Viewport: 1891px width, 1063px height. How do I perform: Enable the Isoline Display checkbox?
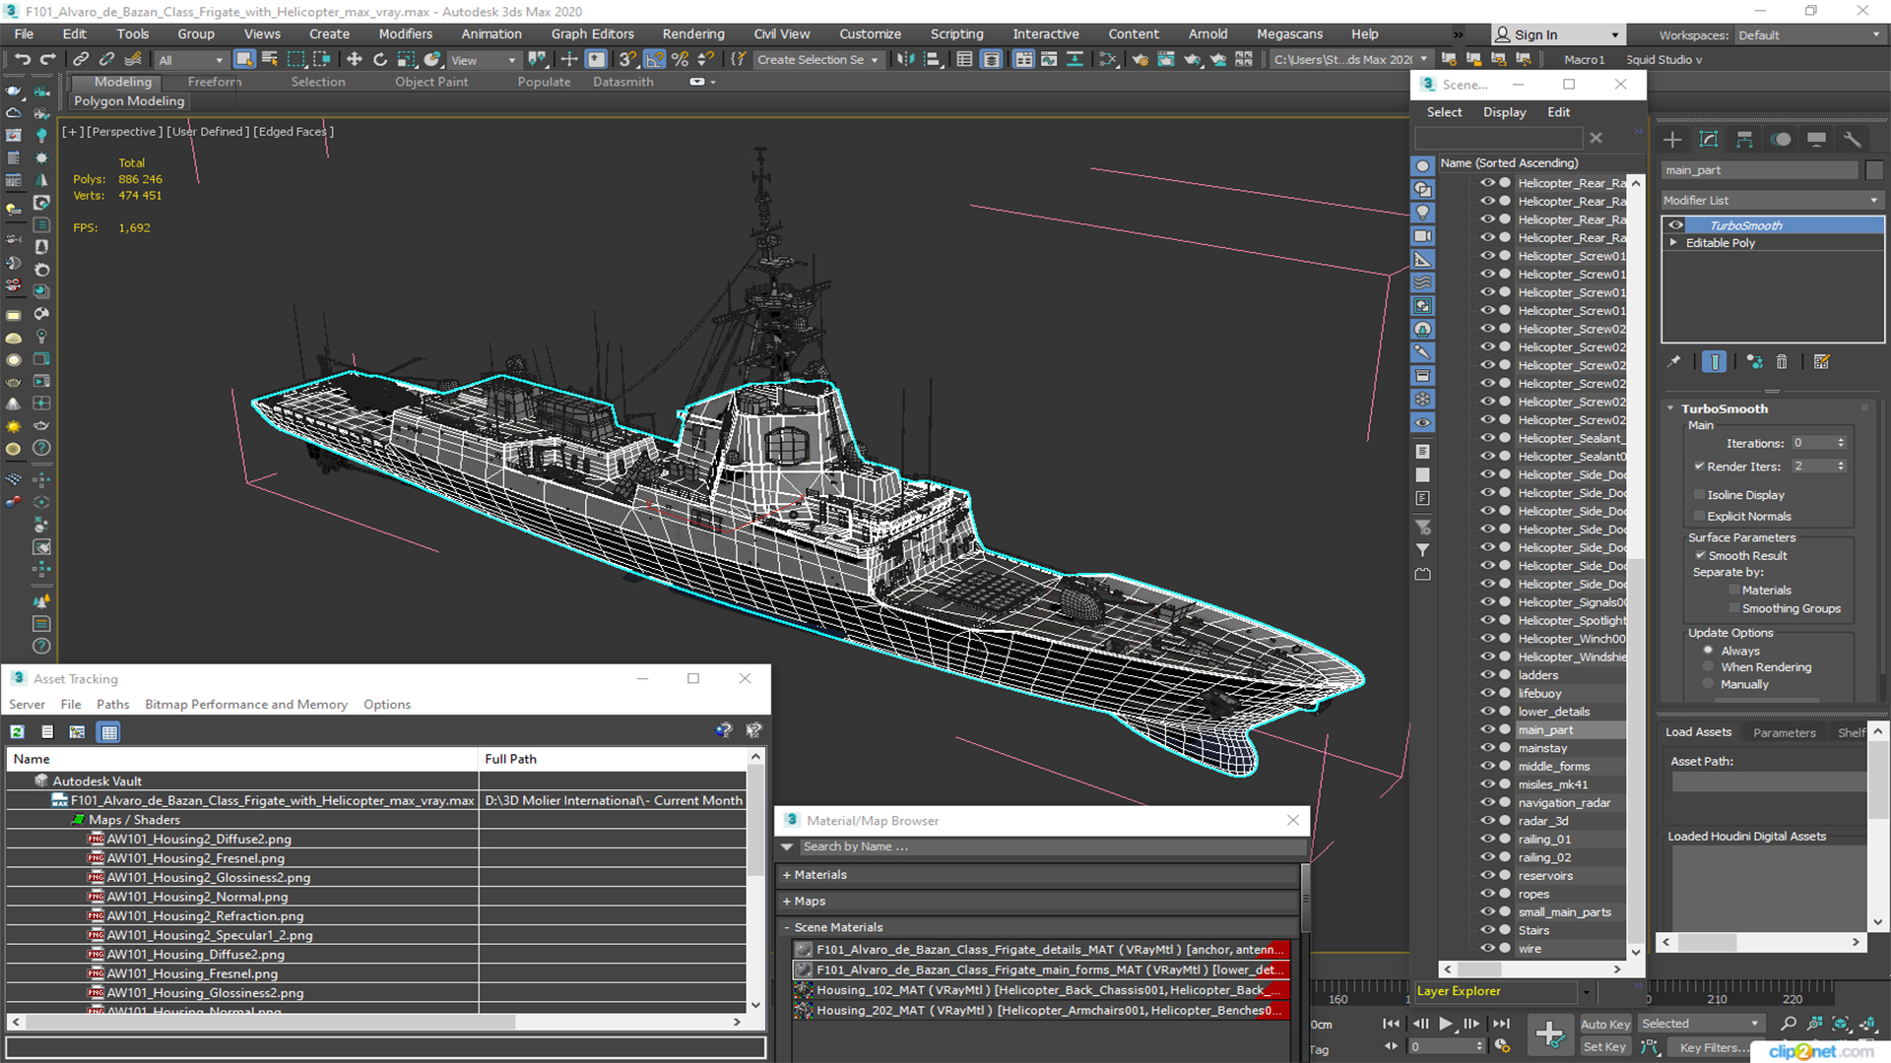1699,495
